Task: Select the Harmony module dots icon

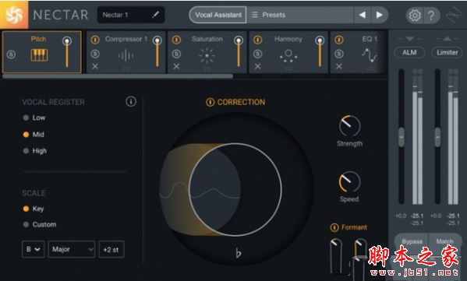Action: click(x=288, y=55)
